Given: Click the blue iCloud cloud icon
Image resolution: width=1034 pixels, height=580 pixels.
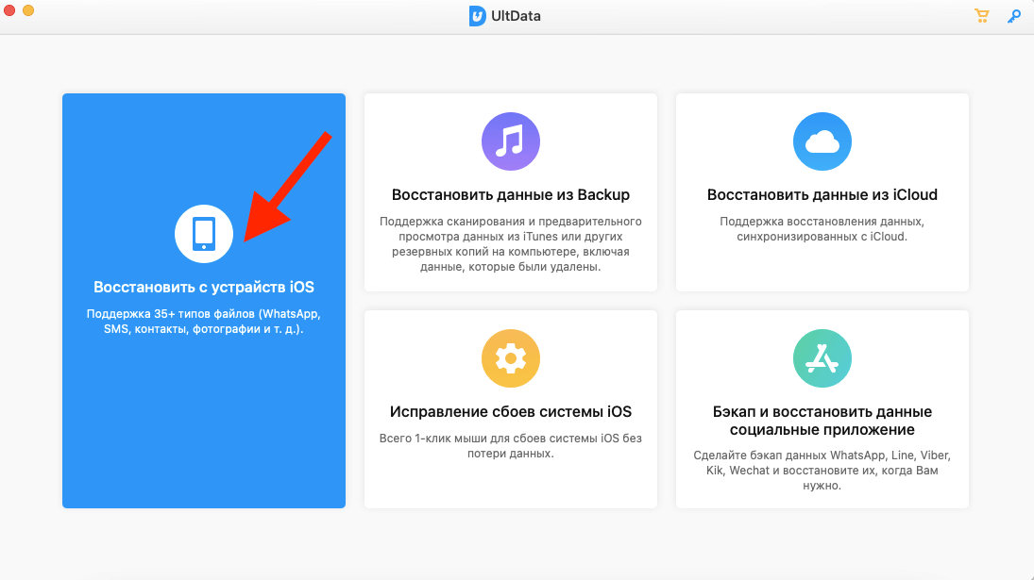Looking at the screenshot, I should click(x=822, y=141).
